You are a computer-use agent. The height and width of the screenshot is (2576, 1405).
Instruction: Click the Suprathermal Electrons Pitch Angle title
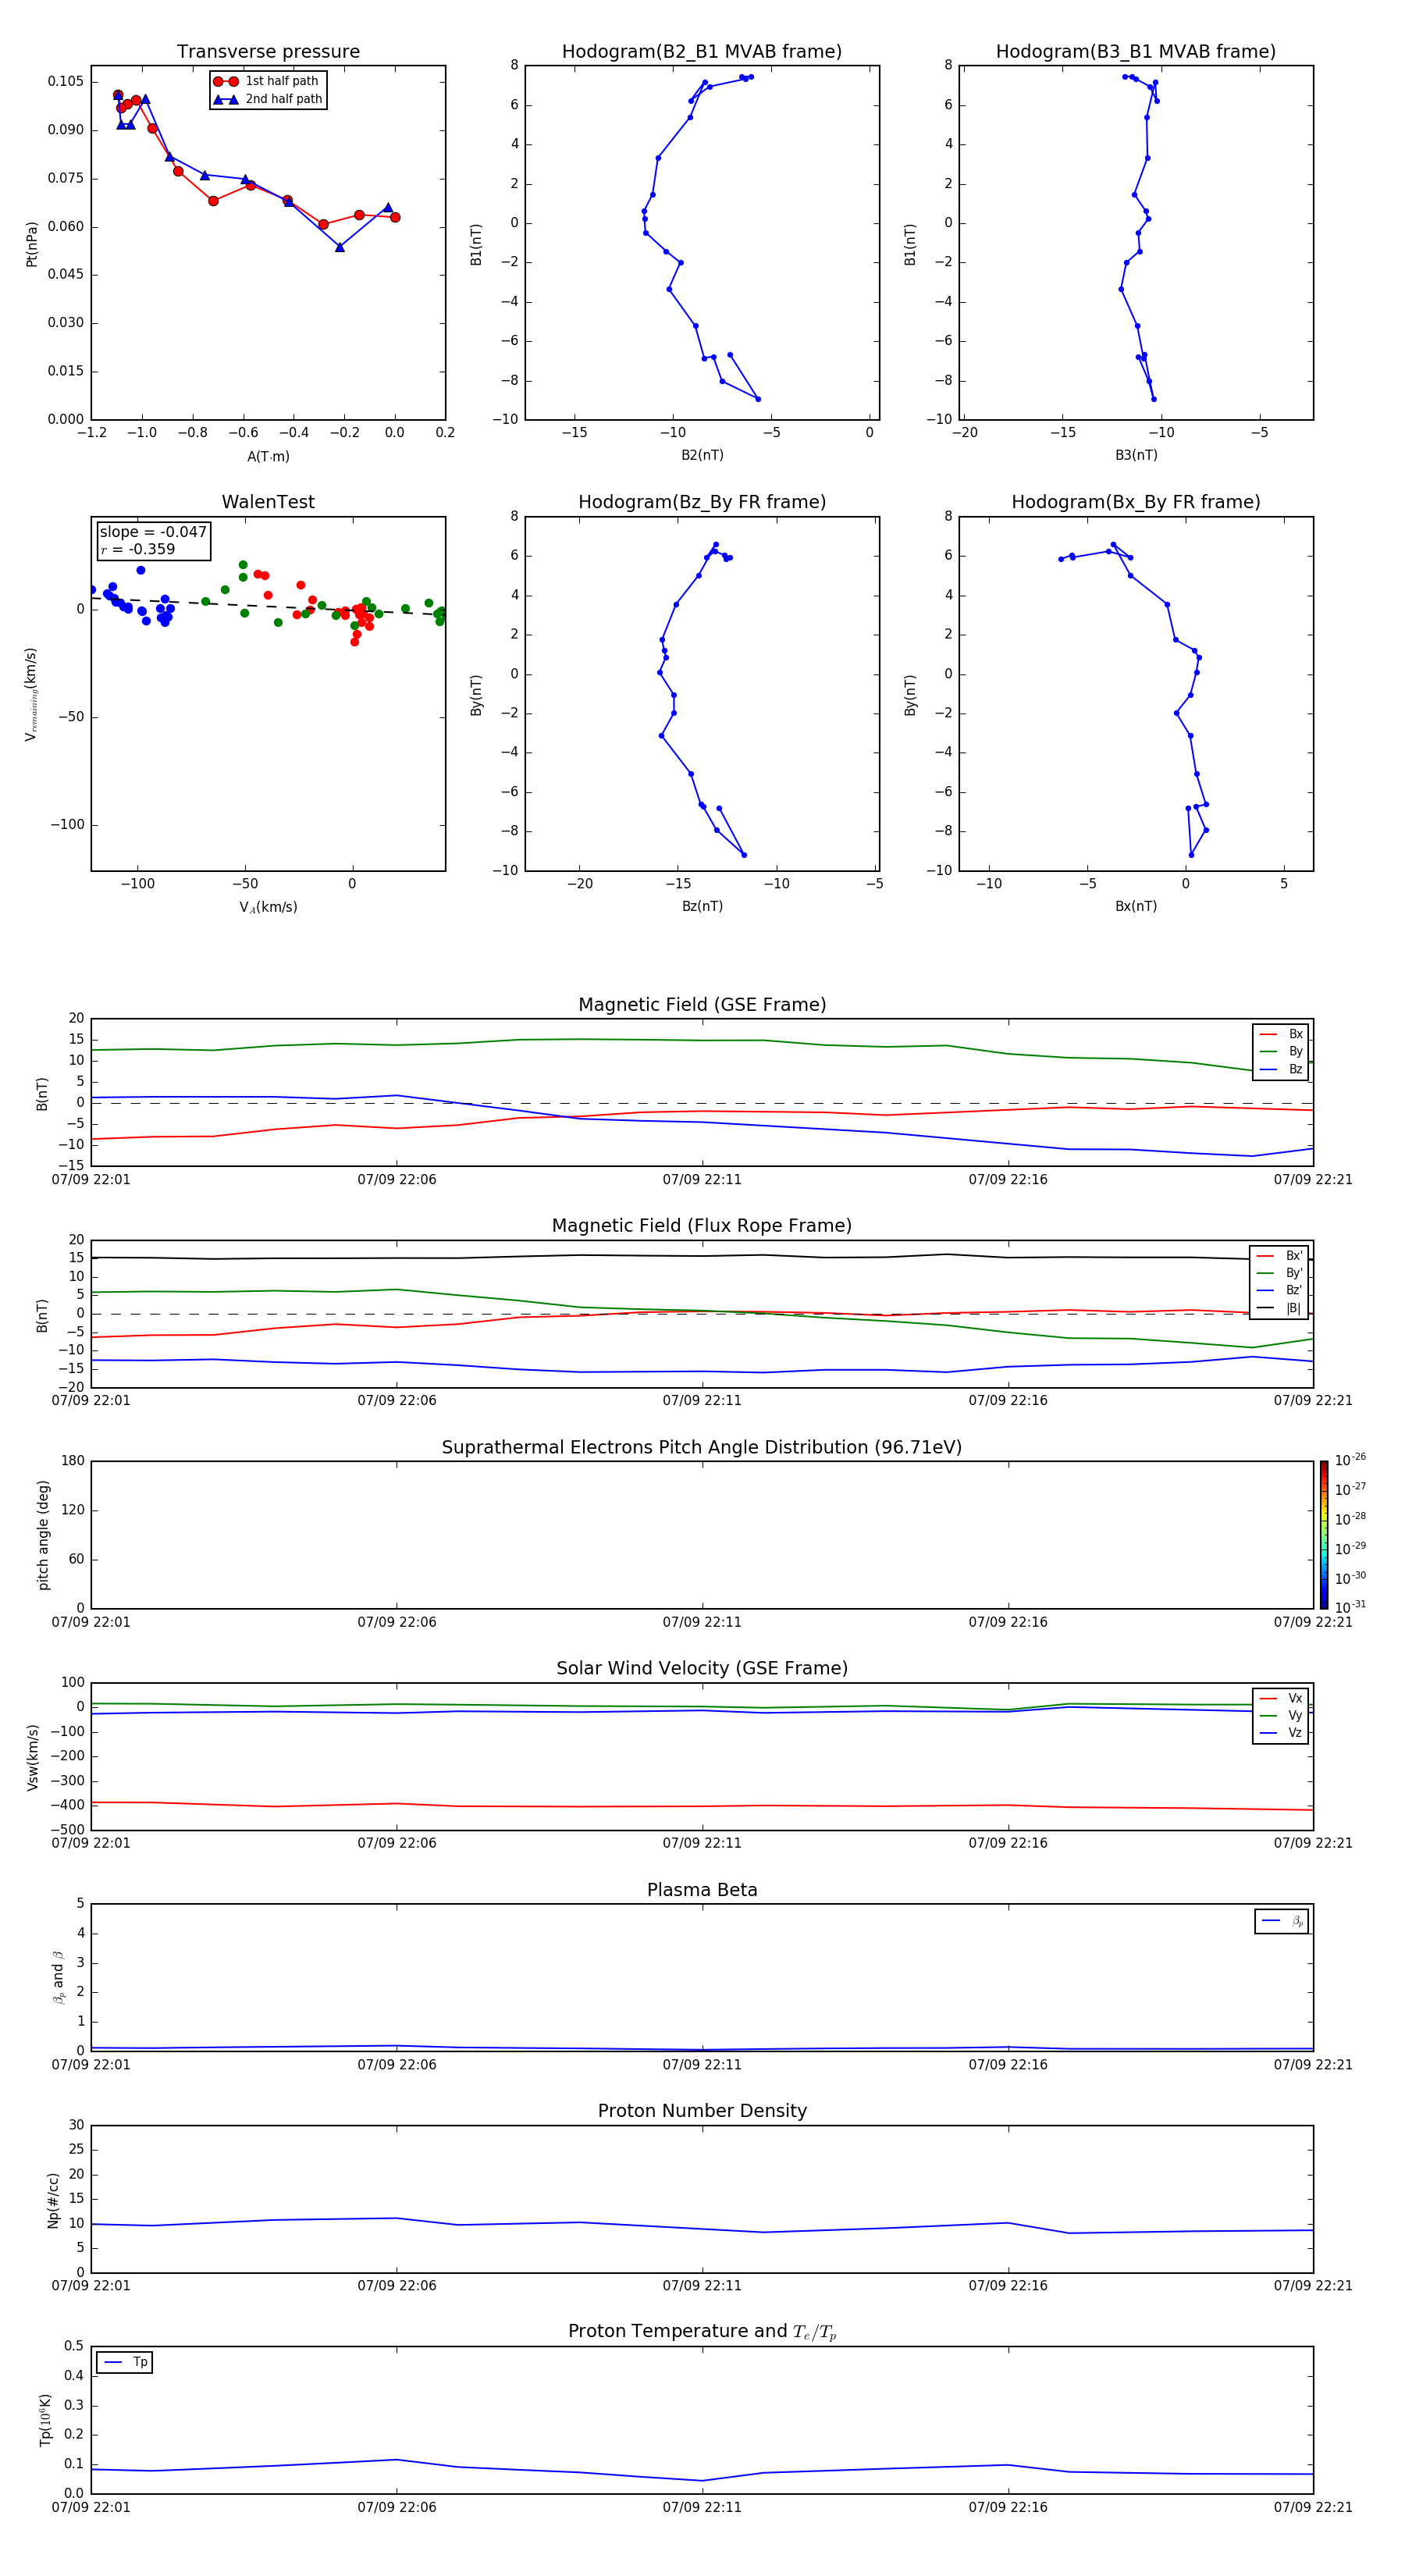(x=702, y=1448)
